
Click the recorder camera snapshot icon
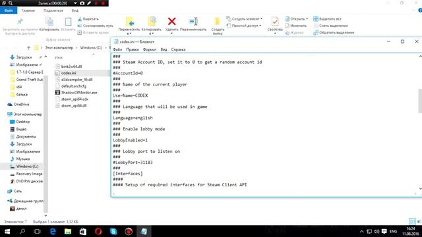click(x=82, y=3)
